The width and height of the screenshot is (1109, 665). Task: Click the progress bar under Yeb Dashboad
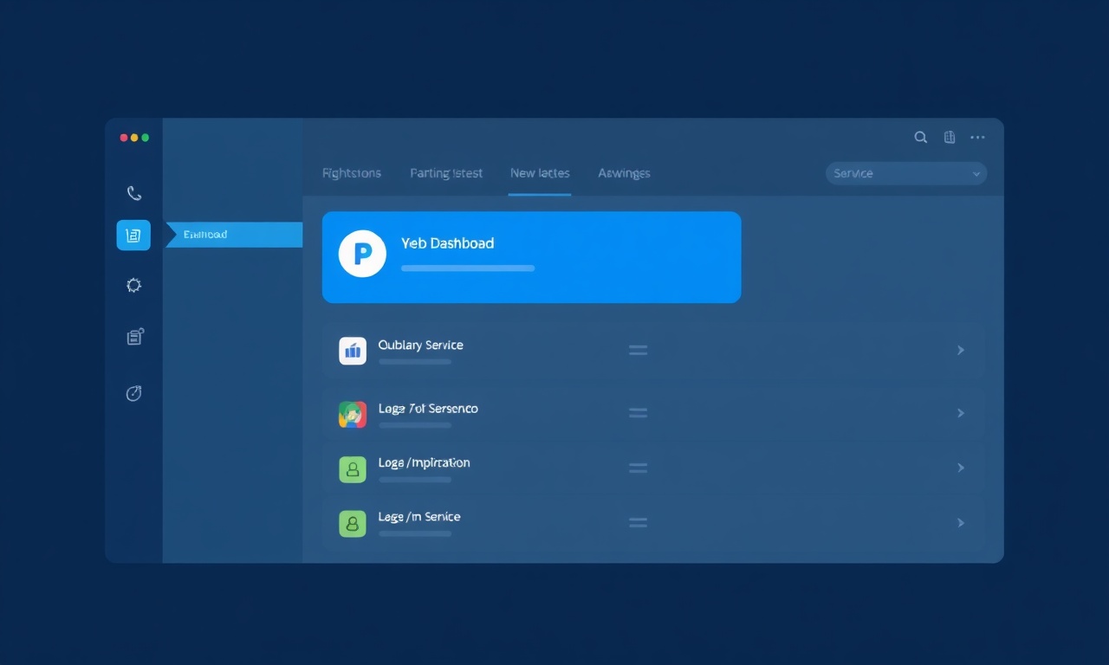(x=468, y=268)
